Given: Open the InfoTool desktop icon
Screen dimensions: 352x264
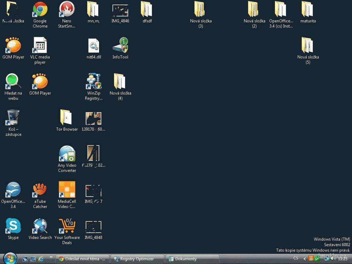Looking at the screenshot, I should (x=120, y=46).
